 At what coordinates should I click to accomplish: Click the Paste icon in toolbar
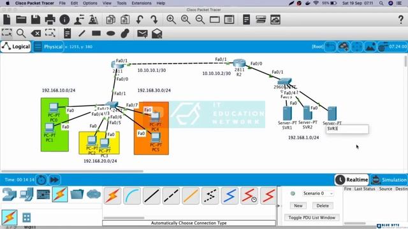(x=125, y=20)
